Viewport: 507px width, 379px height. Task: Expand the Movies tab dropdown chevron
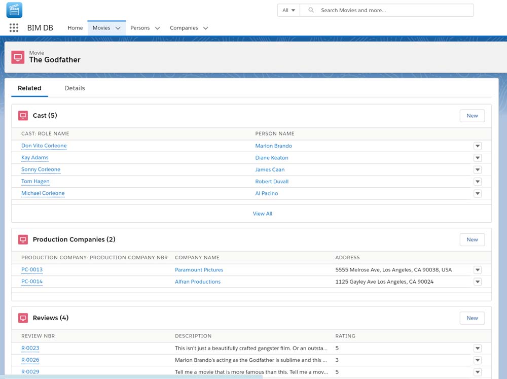[x=118, y=28]
